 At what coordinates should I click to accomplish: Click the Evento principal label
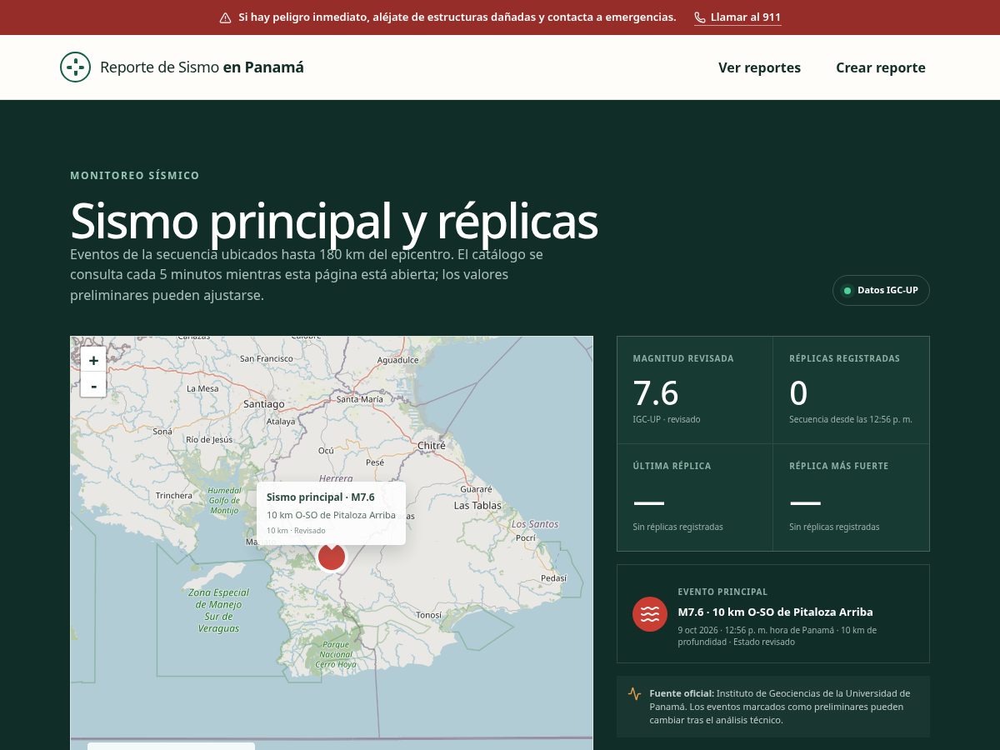click(x=722, y=592)
